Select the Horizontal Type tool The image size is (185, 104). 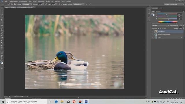tap(2, 48)
